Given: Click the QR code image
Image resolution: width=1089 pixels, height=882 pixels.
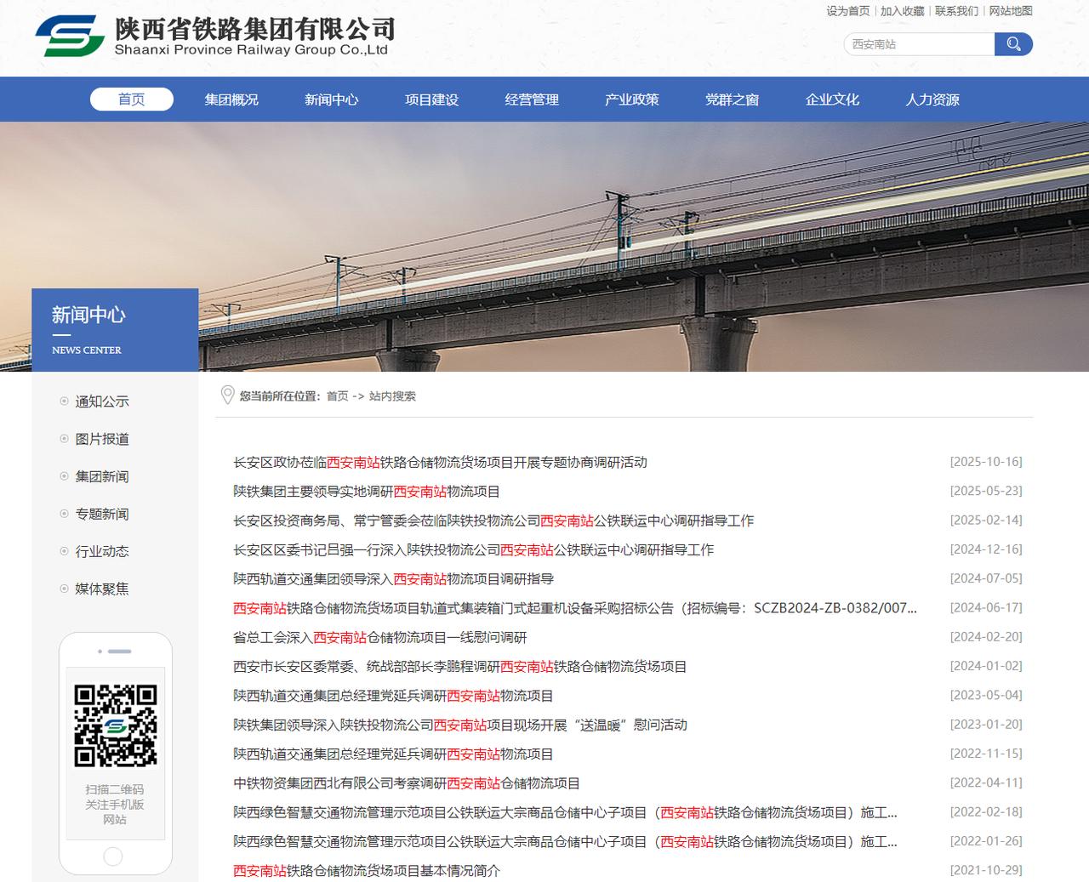Looking at the screenshot, I should 115,726.
